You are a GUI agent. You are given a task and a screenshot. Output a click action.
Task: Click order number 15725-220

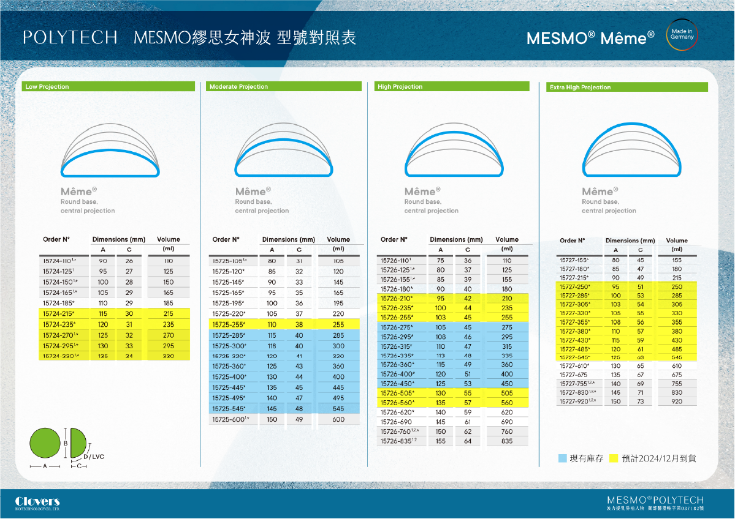[228, 314]
